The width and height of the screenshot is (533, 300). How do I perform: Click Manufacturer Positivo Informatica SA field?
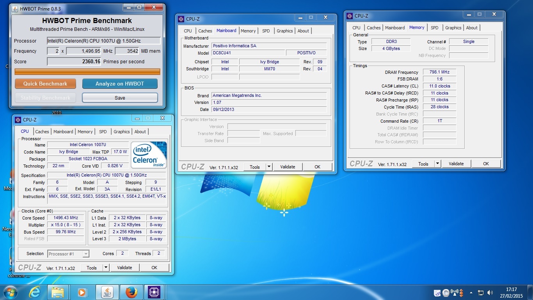click(269, 46)
